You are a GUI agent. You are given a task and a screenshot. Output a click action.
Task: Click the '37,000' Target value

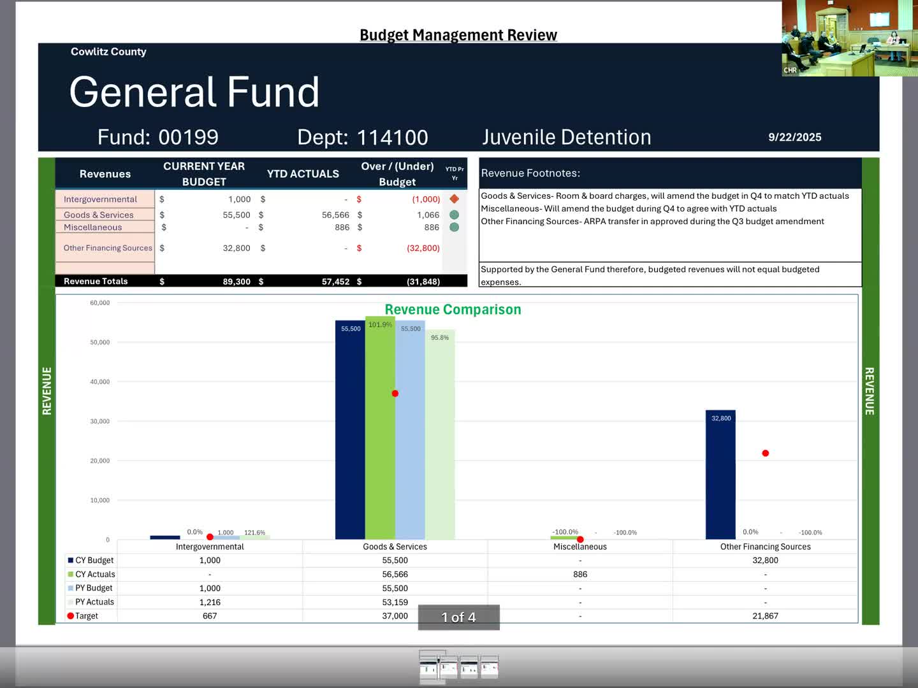tap(395, 616)
